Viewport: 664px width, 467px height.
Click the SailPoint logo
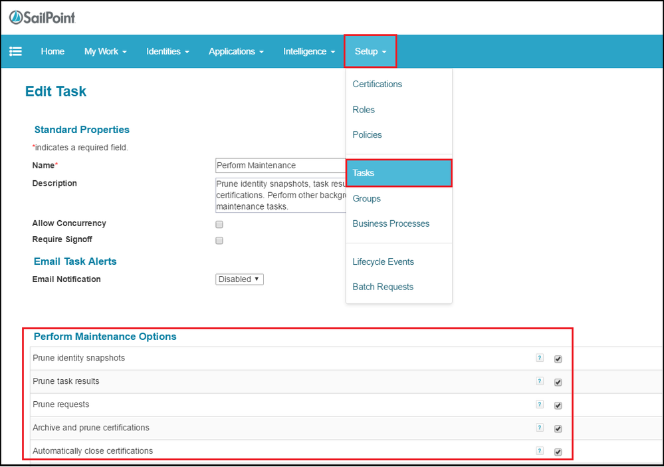pyautogui.click(x=43, y=17)
